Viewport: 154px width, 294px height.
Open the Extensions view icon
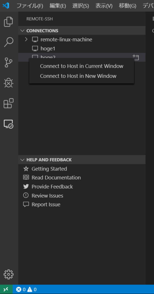[x=9, y=103]
